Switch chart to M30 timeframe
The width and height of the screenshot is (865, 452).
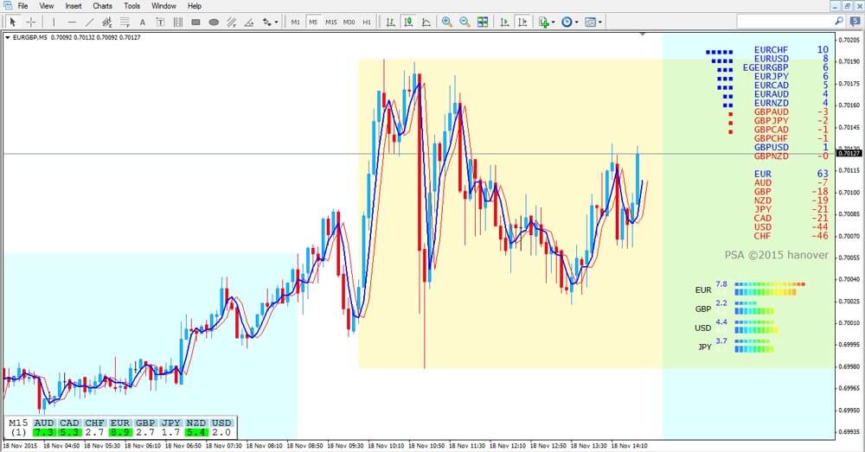click(x=349, y=22)
